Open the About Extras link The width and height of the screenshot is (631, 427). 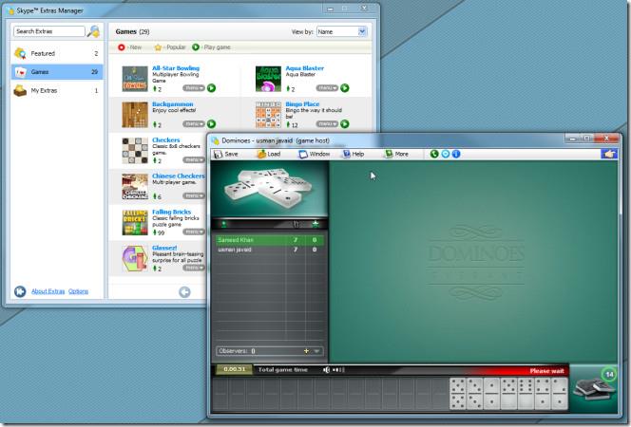[48, 291]
